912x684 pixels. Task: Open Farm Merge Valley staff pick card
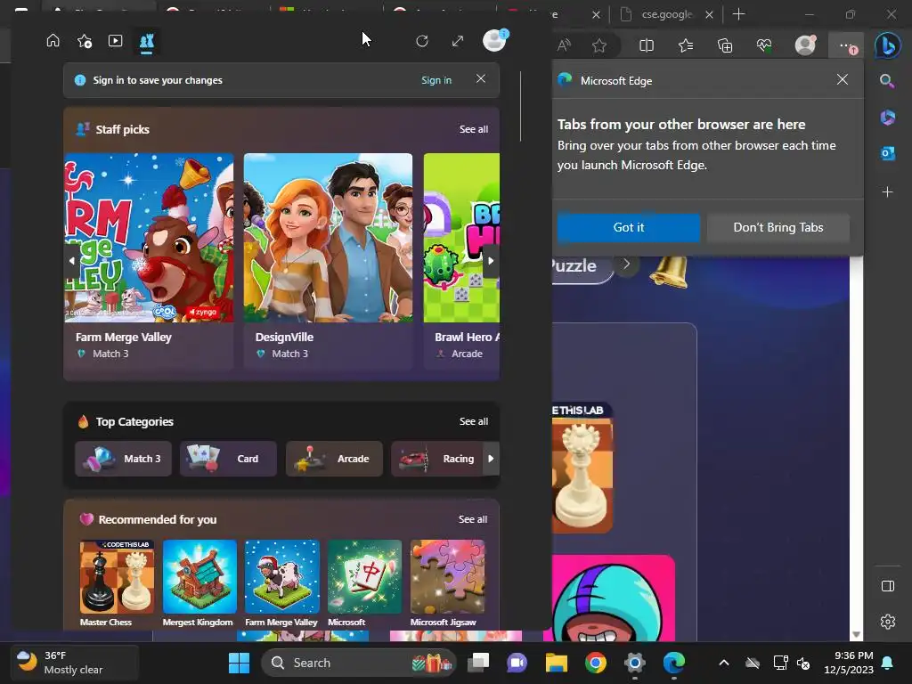pos(149,261)
